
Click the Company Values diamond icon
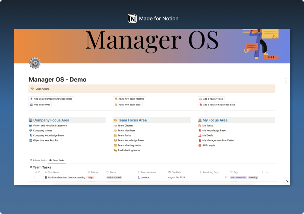[x=31, y=131]
